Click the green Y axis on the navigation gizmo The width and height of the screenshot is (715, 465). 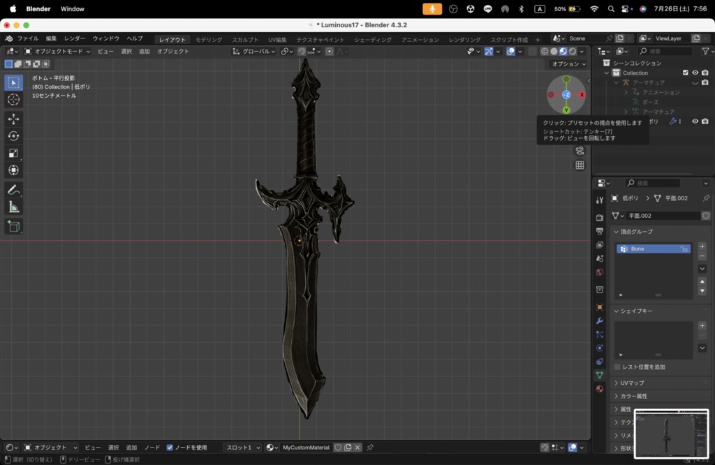(x=566, y=112)
